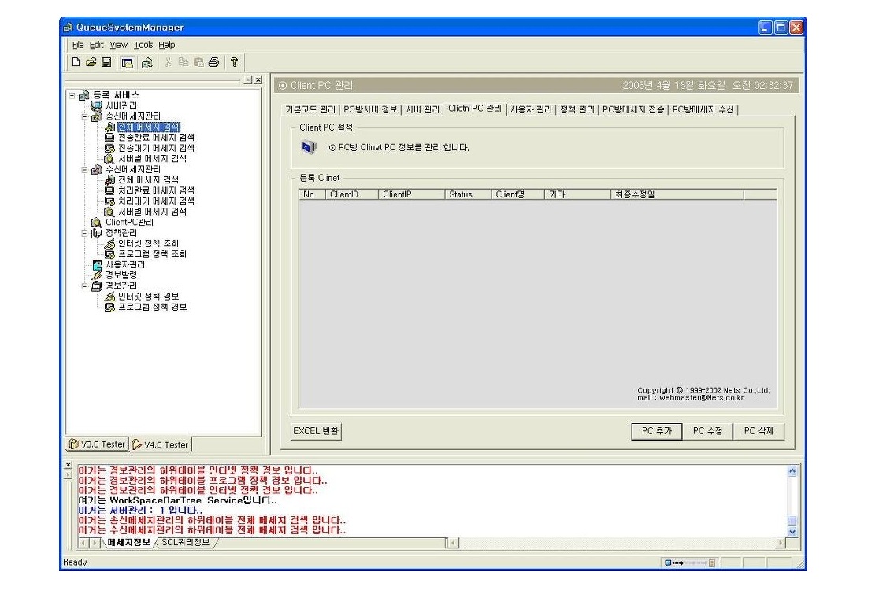Image resolution: width=879 pixels, height=590 pixels.
Task: Click the window layout icon after Save
Action: [x=128, y=63]
